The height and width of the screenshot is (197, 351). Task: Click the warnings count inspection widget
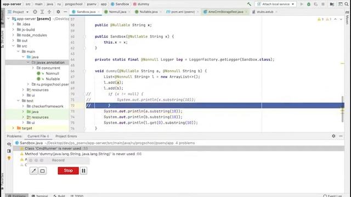click(x=324, y=19)
